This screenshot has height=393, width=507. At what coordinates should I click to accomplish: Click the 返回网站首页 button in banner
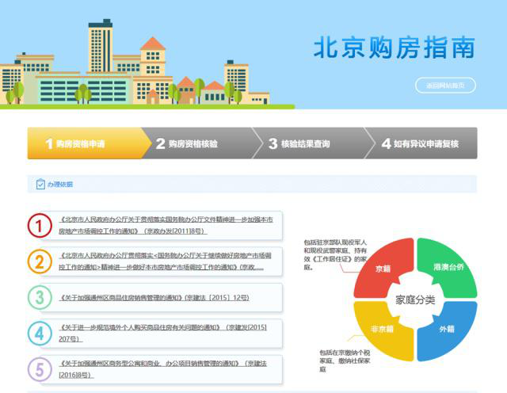pyautogui.click(x=445, y=86)
